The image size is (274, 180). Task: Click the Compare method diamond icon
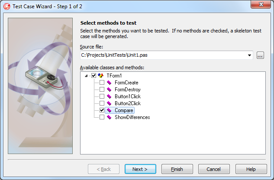109,110
